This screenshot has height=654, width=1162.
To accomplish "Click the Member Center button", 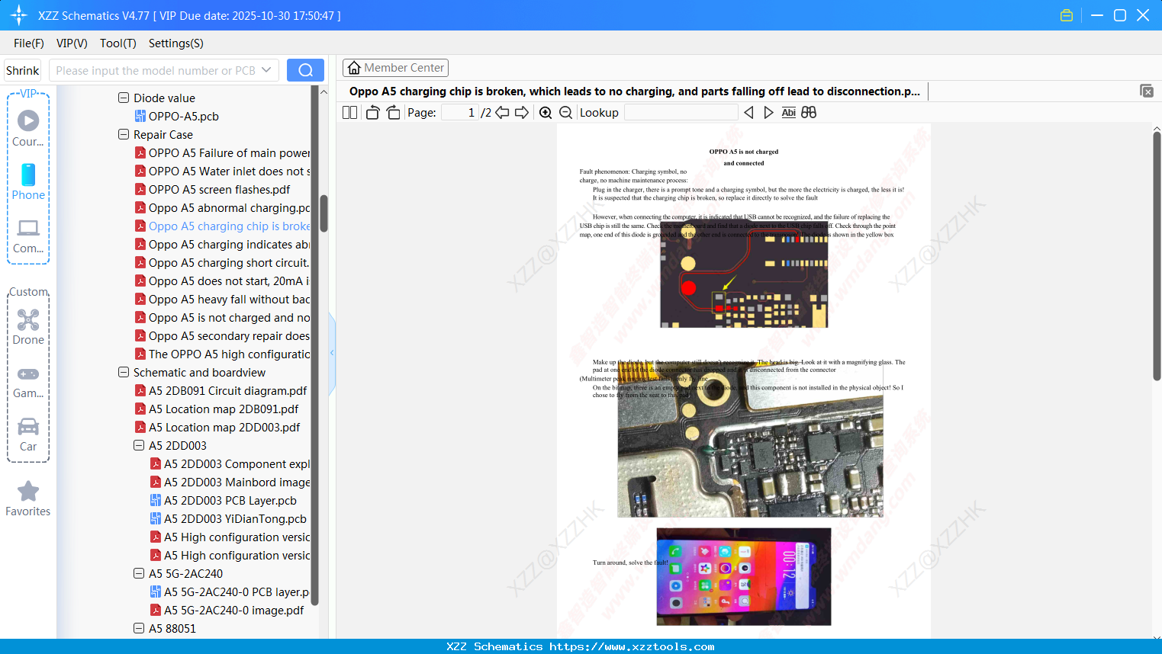I will pos(396,68).
